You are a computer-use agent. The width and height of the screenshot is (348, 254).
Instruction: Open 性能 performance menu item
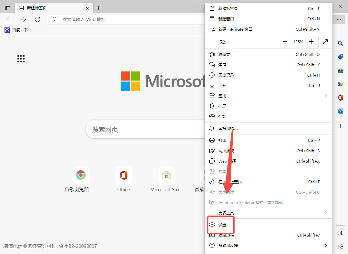pyautogui.click(x=269, y=117)
